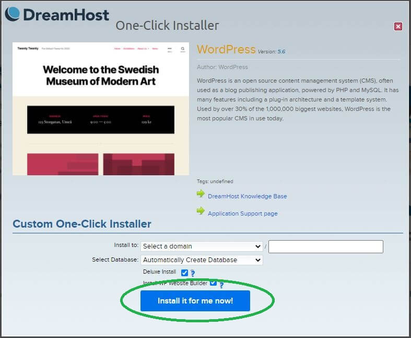Click the three-dots menu icon in theme preview
Screen dimensions: 411x338
click(x=170, y=49)
